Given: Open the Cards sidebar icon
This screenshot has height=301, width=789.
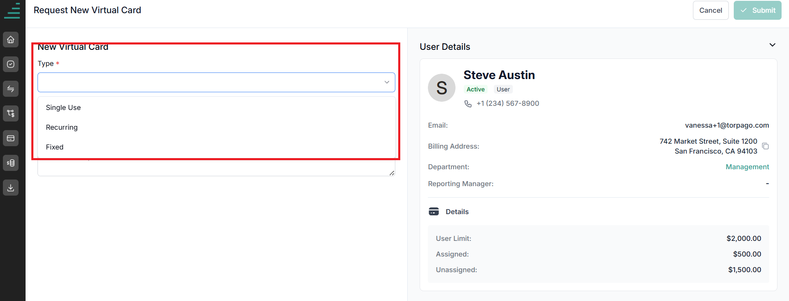Looking at the screenshot, I should [11, 138].
